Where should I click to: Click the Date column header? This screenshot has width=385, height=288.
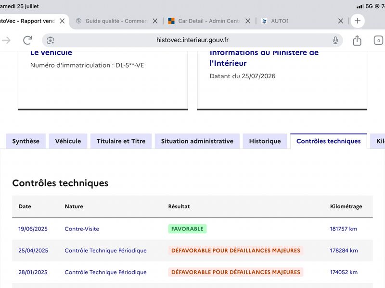[x=25, y=206]
